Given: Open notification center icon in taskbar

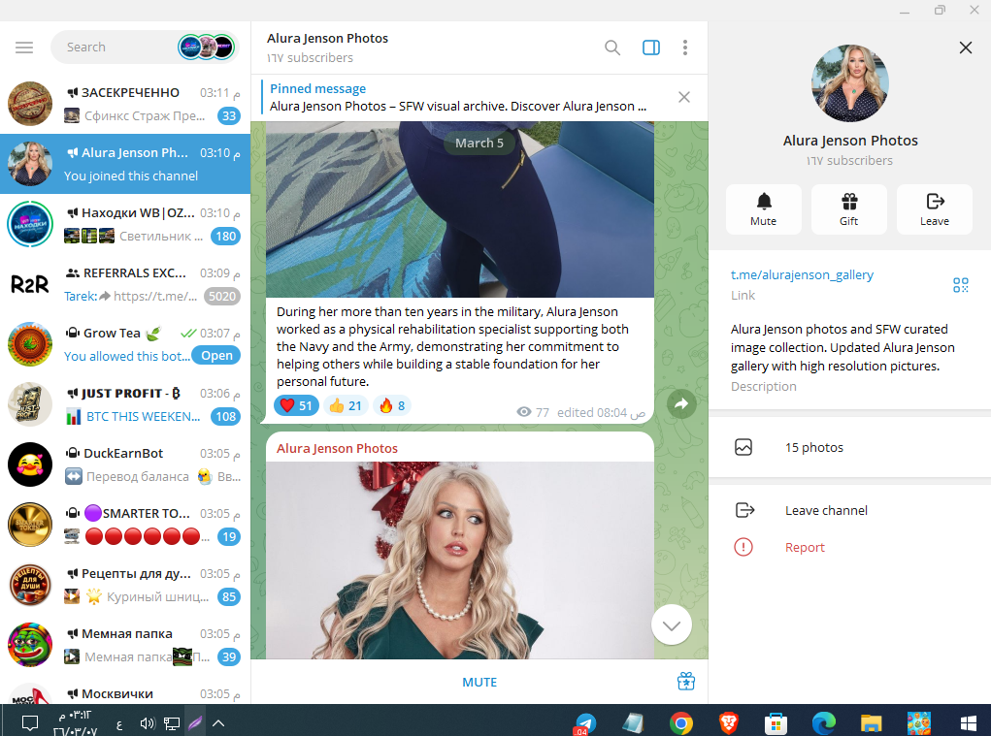Looking at the screenshot, I should [30, 722].
